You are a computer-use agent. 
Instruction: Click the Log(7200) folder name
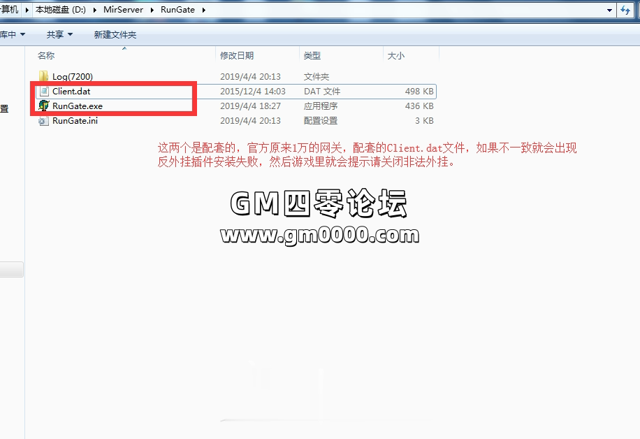click(73, 76)
